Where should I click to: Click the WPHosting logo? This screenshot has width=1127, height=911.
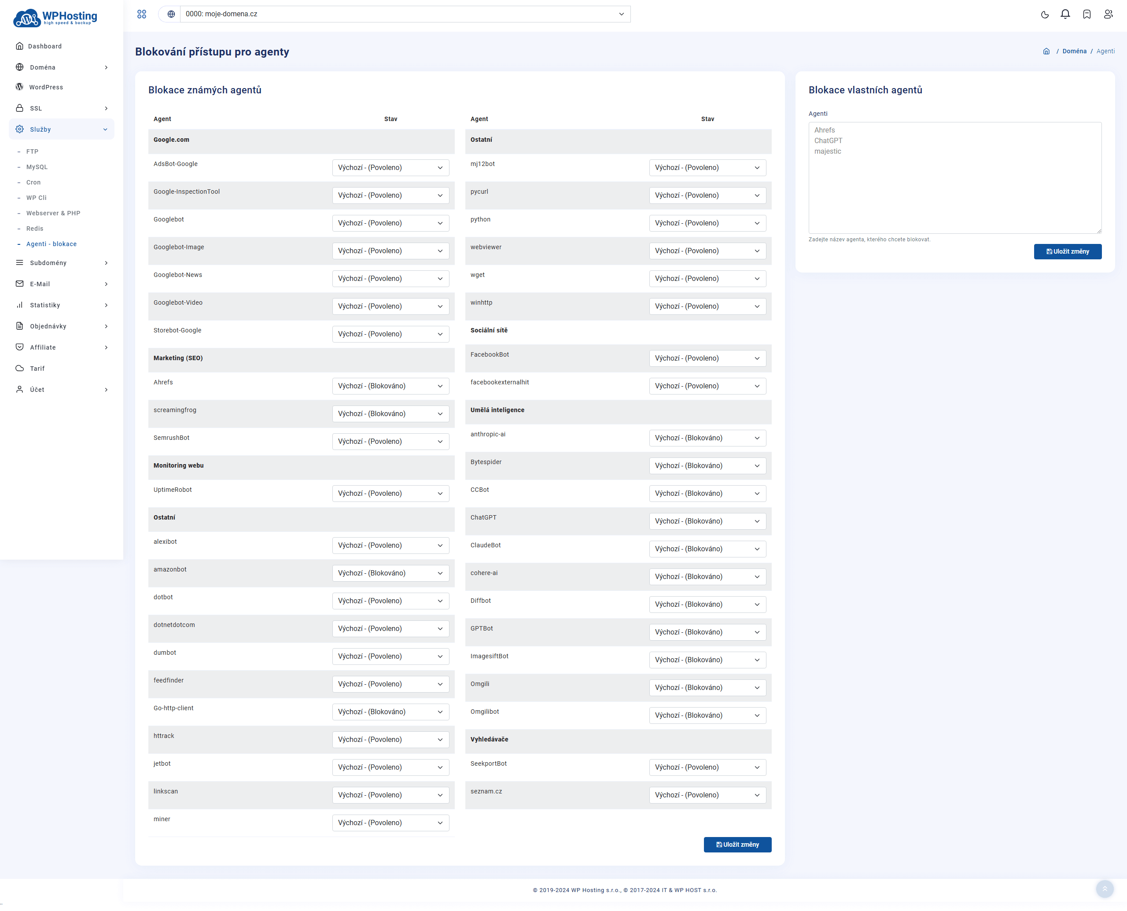pos(55,17)
